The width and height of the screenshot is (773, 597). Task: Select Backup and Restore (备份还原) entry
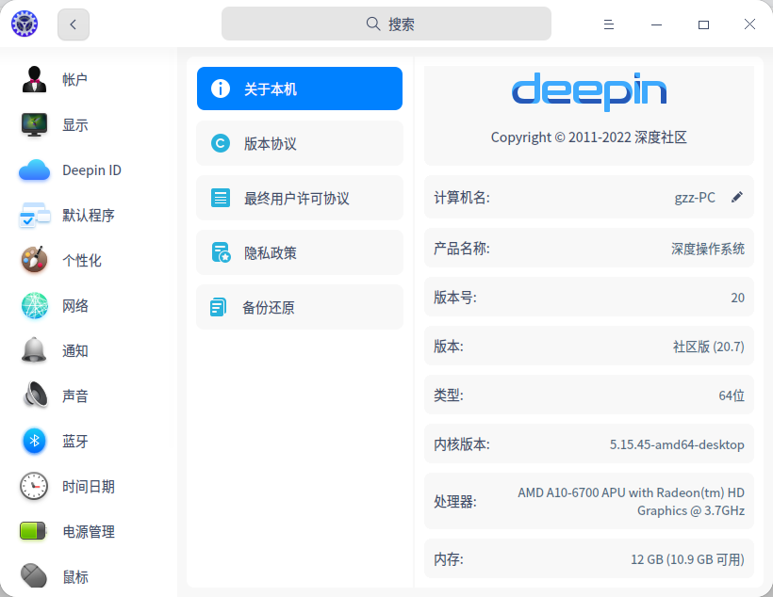point(300,308)
